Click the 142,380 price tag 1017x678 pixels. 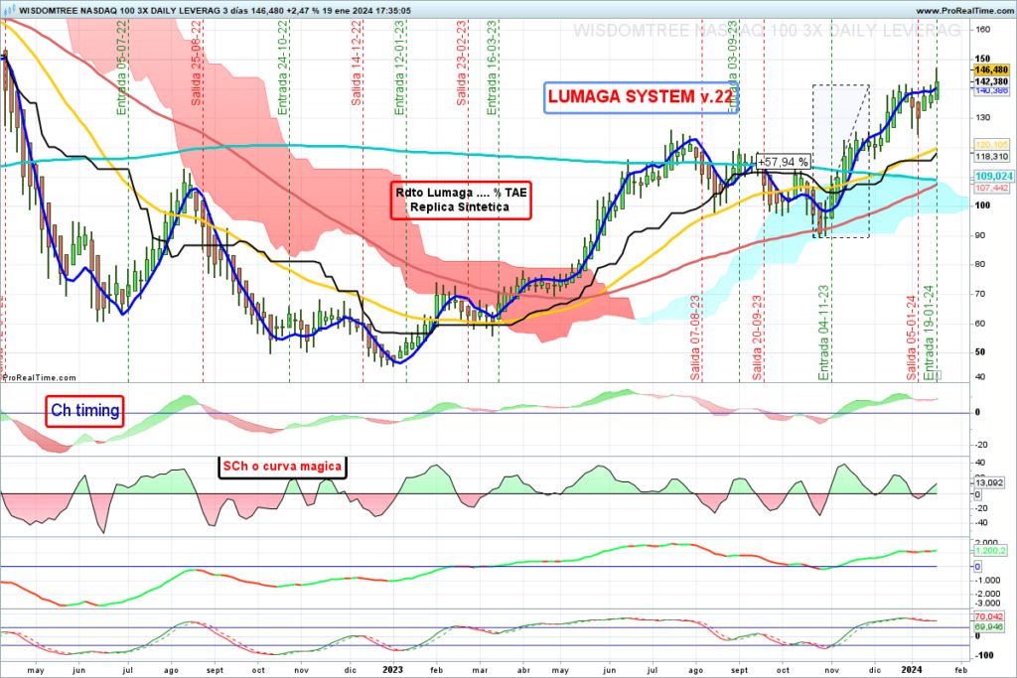click(x=991, y=81)
